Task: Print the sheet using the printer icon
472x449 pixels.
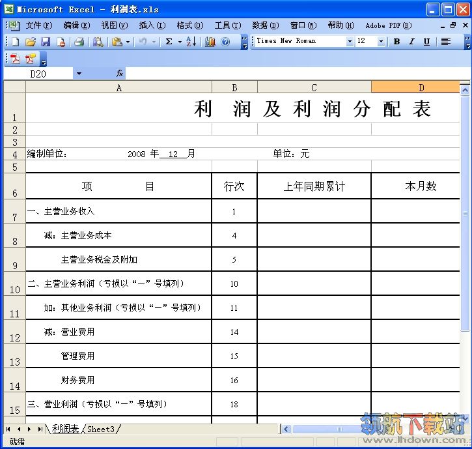Action: 79,42
